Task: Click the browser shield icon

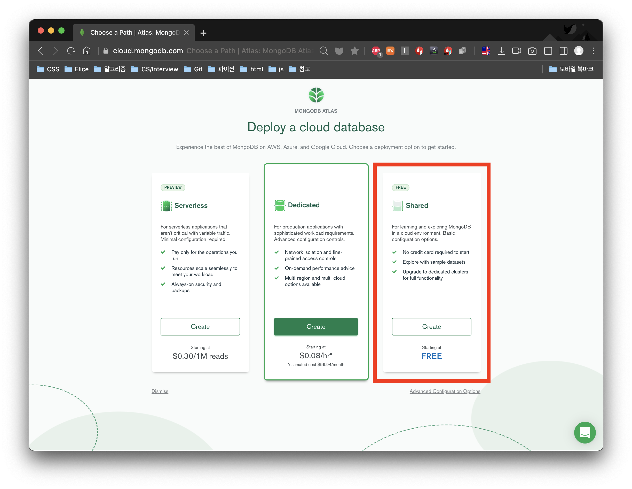Action: click(x=339, y=51)
